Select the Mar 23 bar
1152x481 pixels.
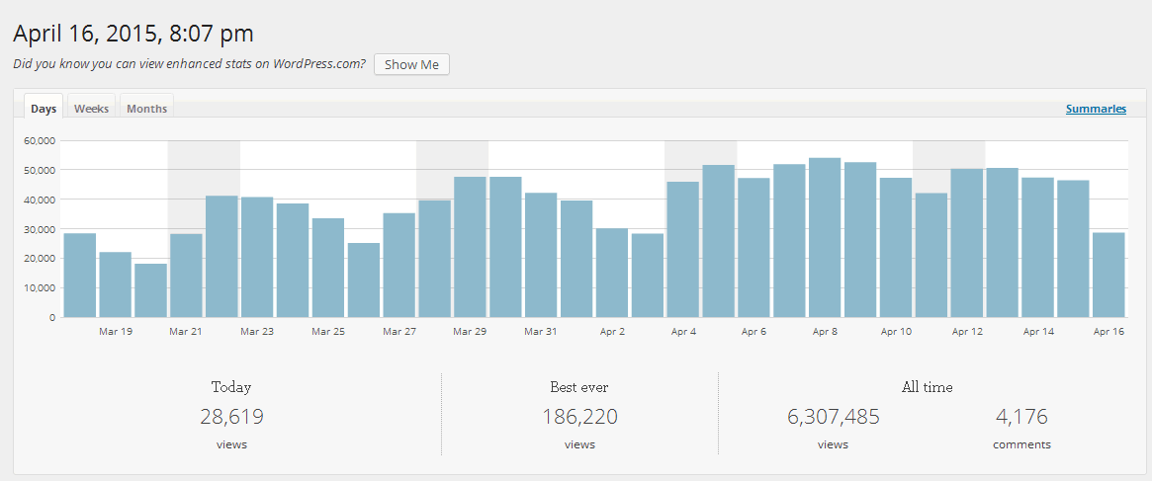257,257
